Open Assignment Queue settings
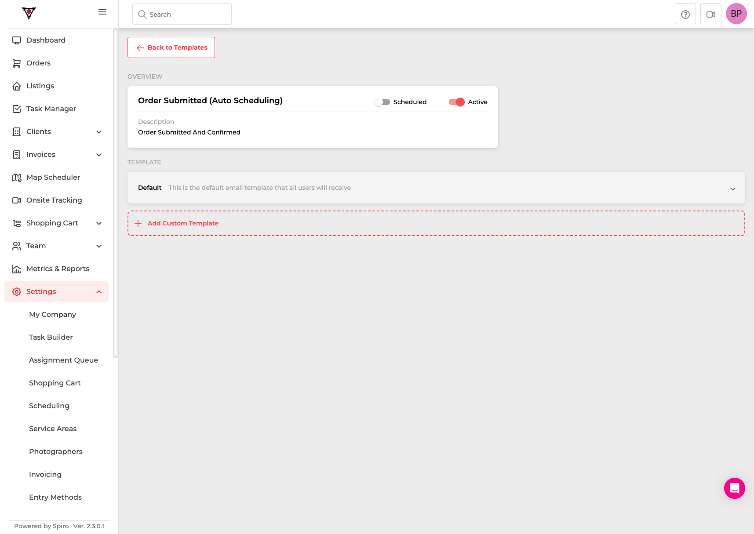 tap(63, 360)
